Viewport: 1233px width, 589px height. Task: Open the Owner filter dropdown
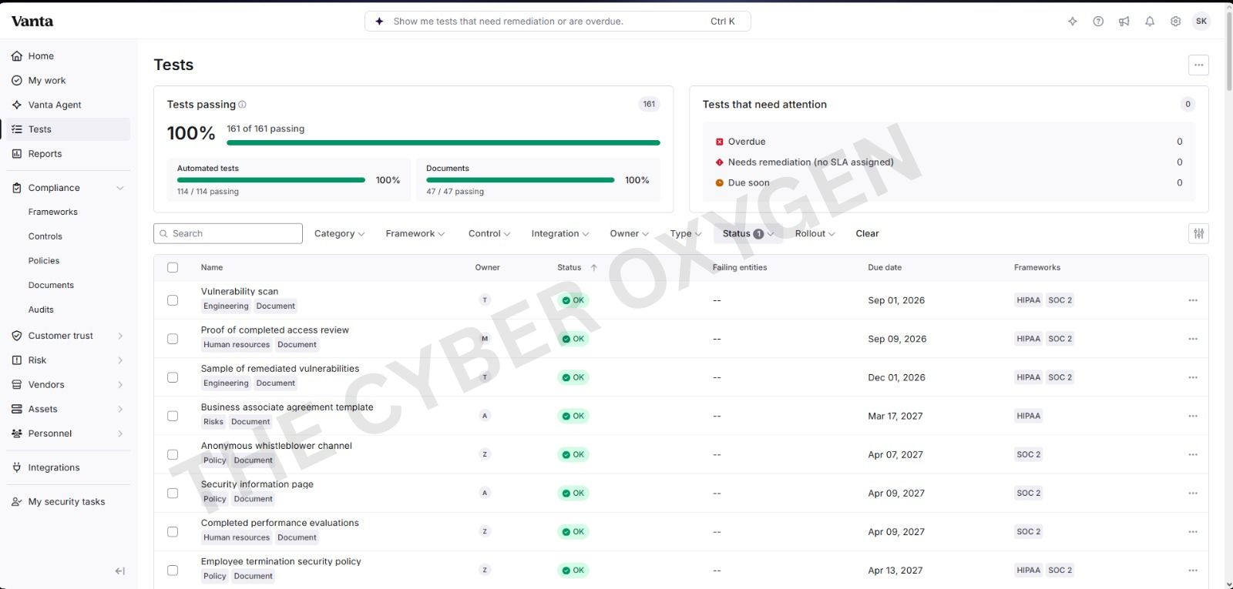630,233
